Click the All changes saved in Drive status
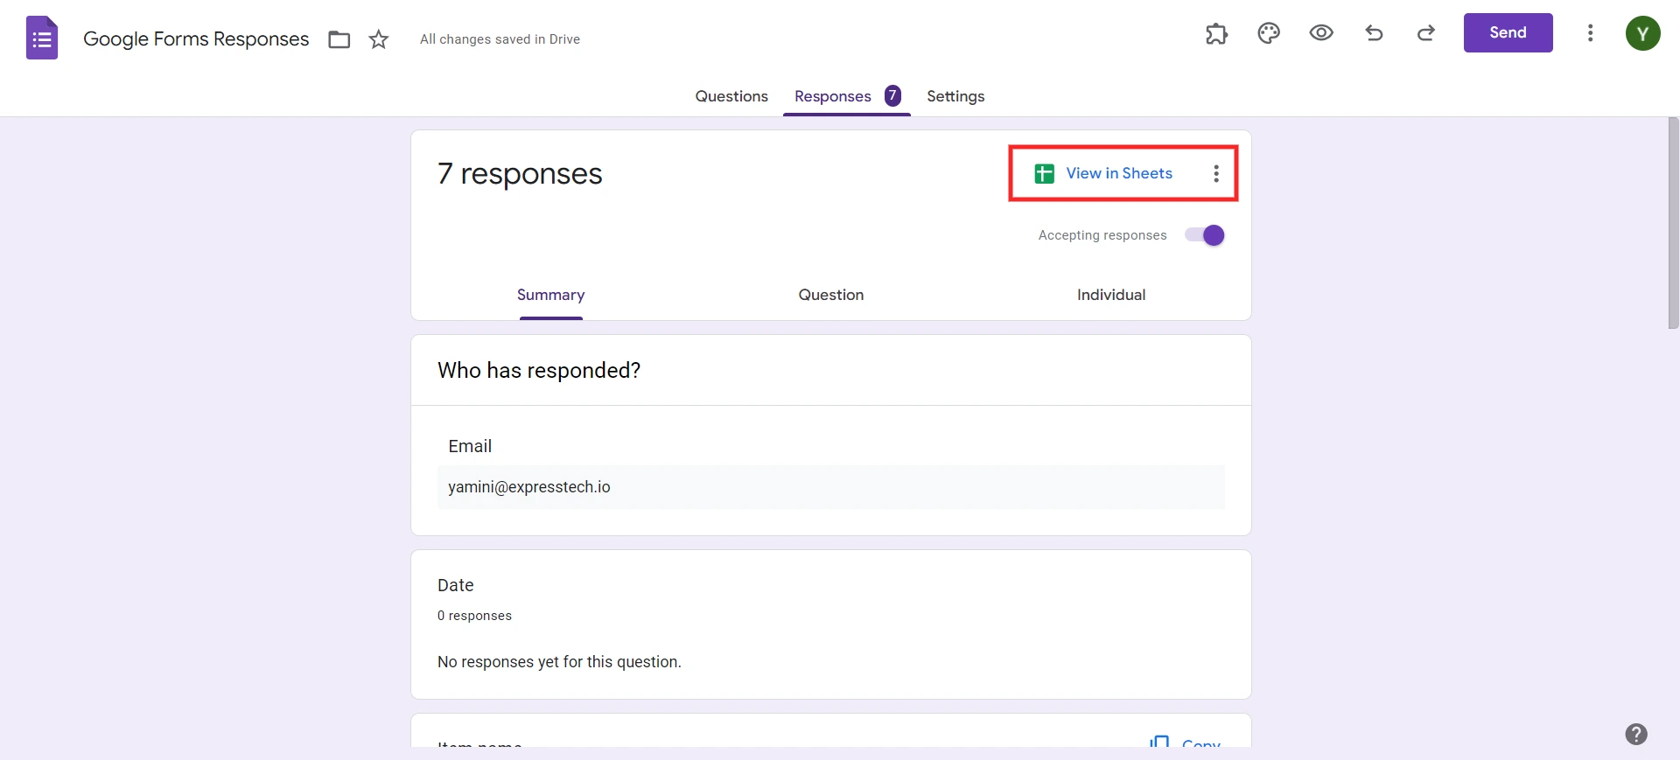Screen dimensions: 1680x760 coord(500,39)
